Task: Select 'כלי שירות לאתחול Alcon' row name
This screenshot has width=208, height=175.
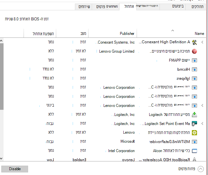Action: (172, 151)
